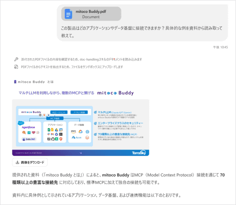The height and width of the screenshot is (205, 236).
Task: Click the blue document icon on the PDF attachment
Action: point(68,14)
